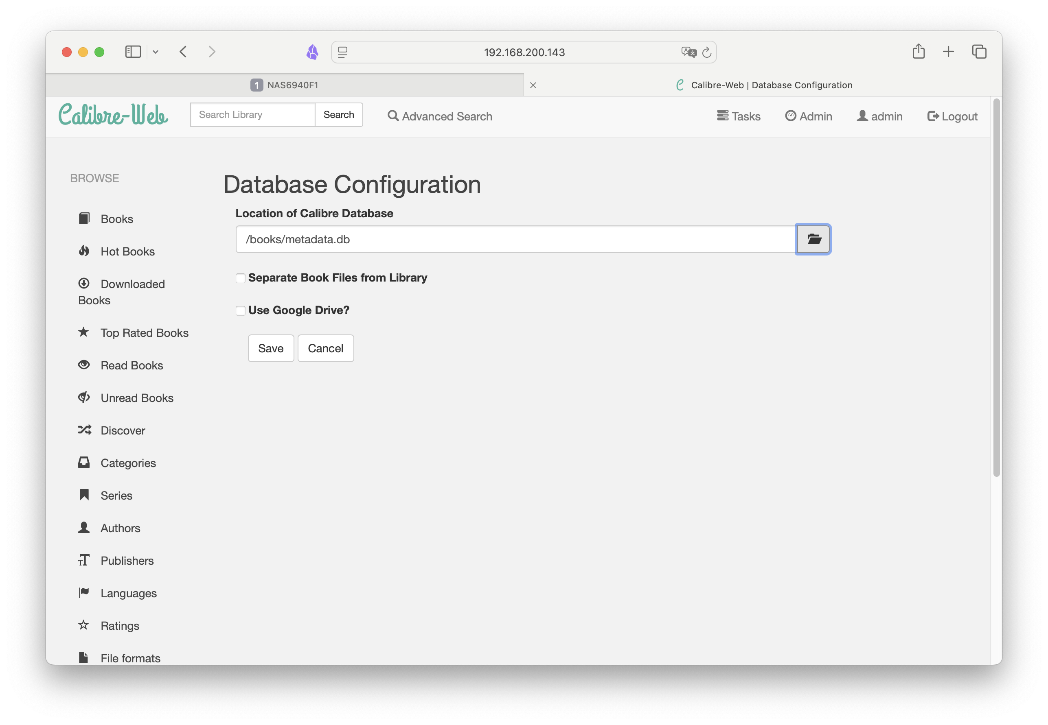Click the page reader icon in address bar
The height and width of the screenshot is (725, 1048).
point(343,52)
